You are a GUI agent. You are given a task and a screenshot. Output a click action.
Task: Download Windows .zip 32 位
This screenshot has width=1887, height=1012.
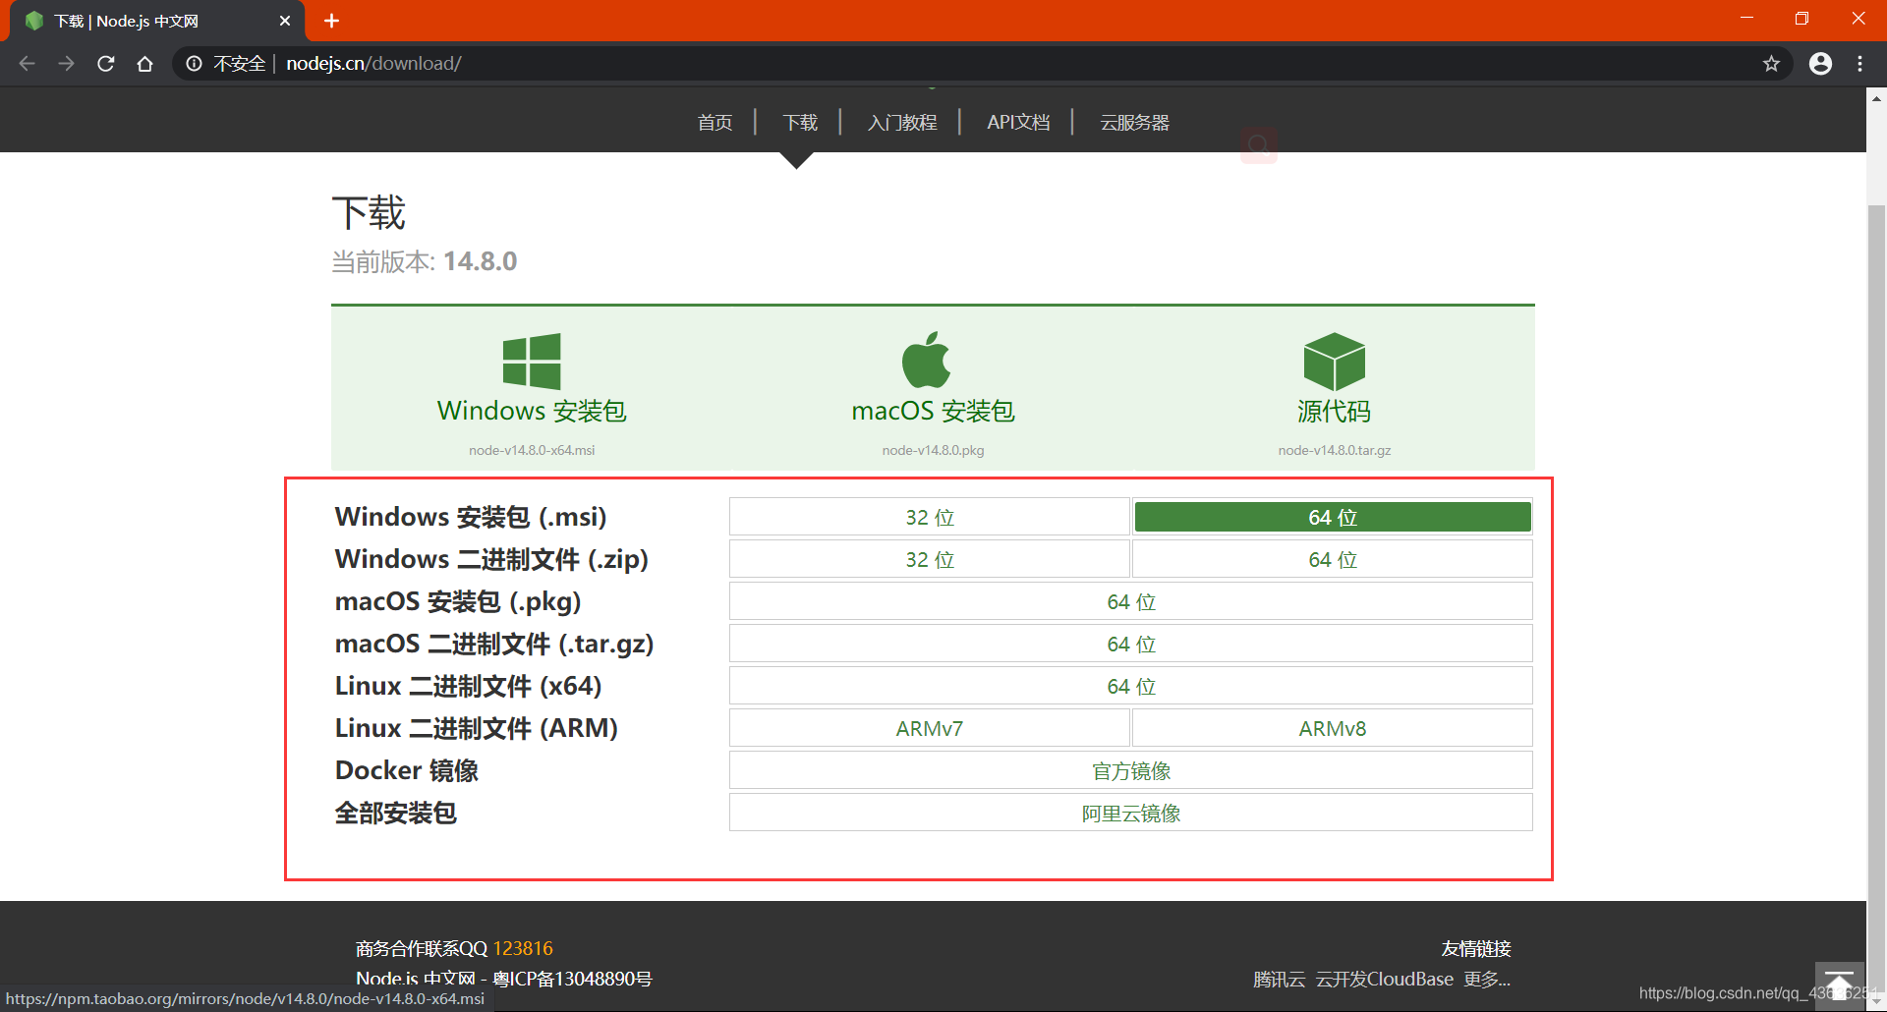[929, 559]
